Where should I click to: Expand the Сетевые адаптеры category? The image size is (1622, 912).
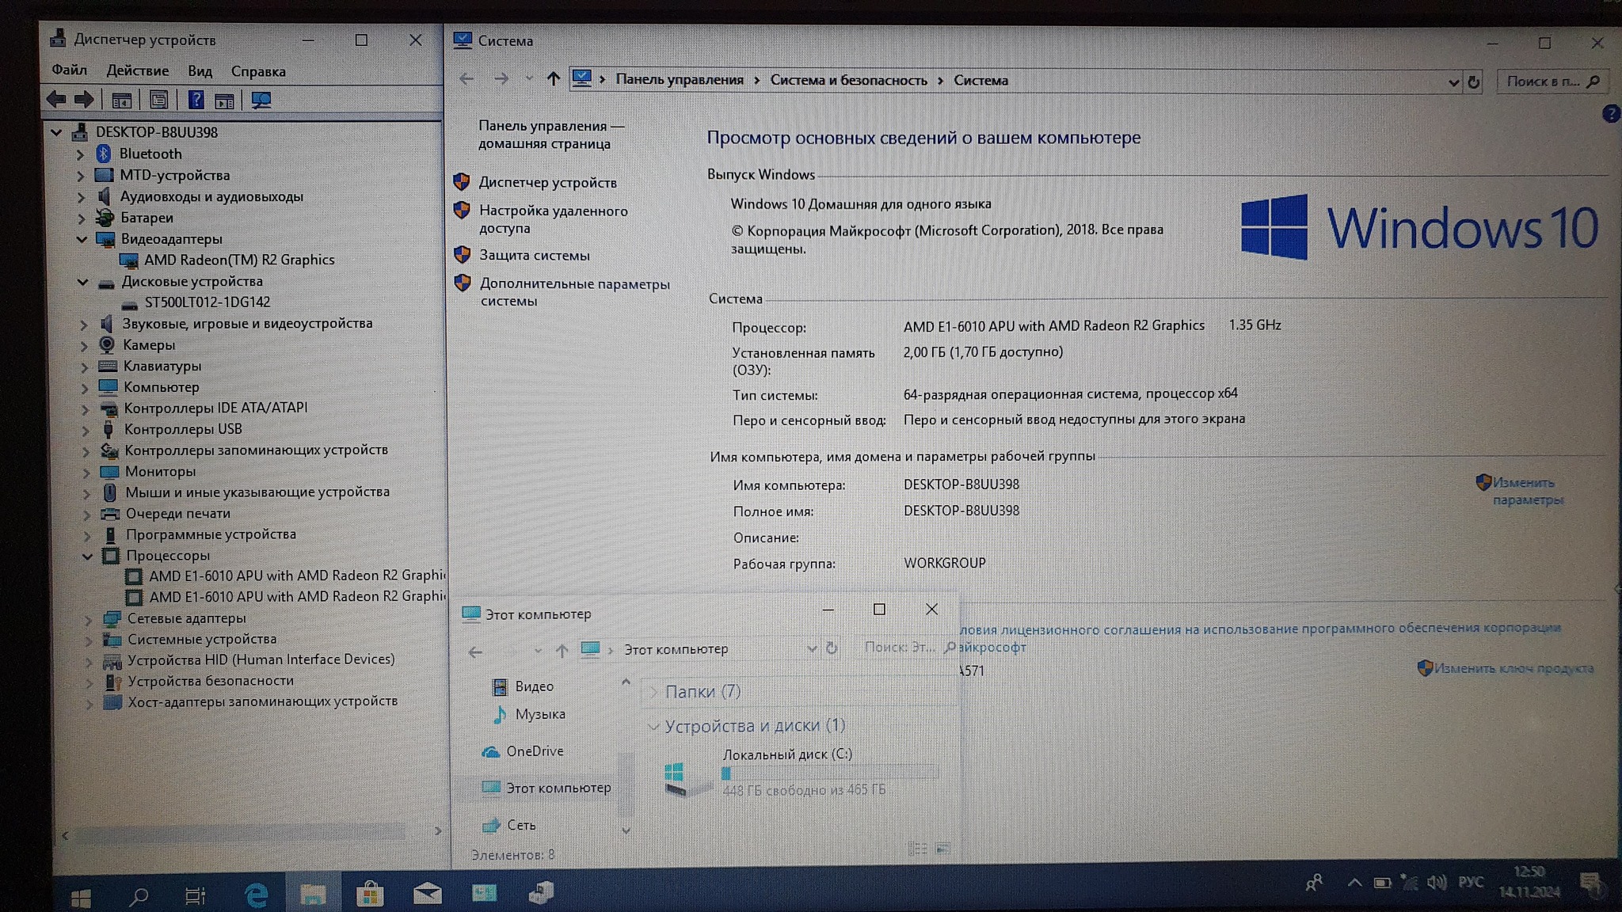pos(88,619)
